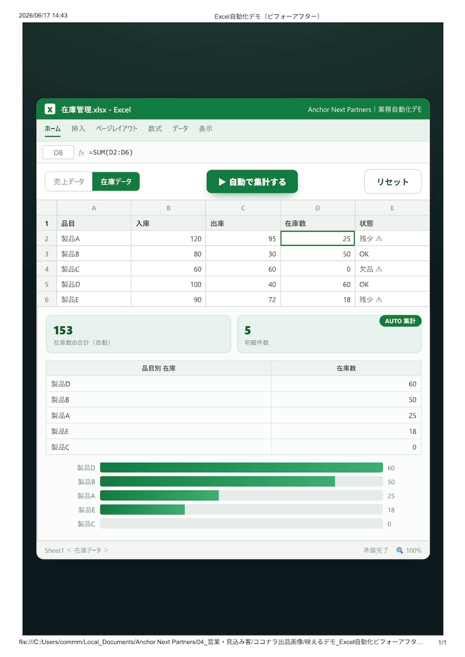Viewport: 465px width, 657px height.
Task: Click the 在庫数 header cell in row 1
Action: coord(318,224)
